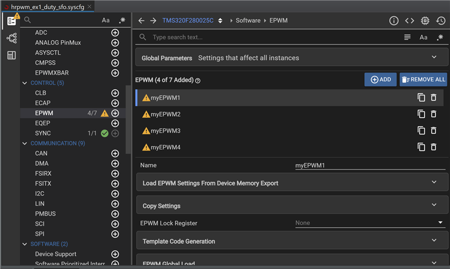Delete the myEPWM3 instance
450x269 pixels.
[x=433, y=131]
